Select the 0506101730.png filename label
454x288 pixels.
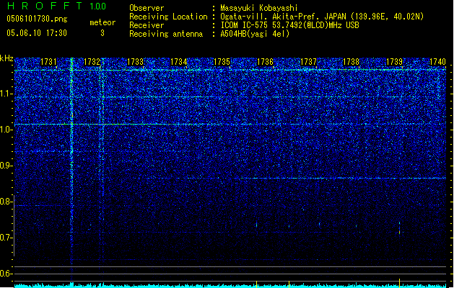coord(37,19)
